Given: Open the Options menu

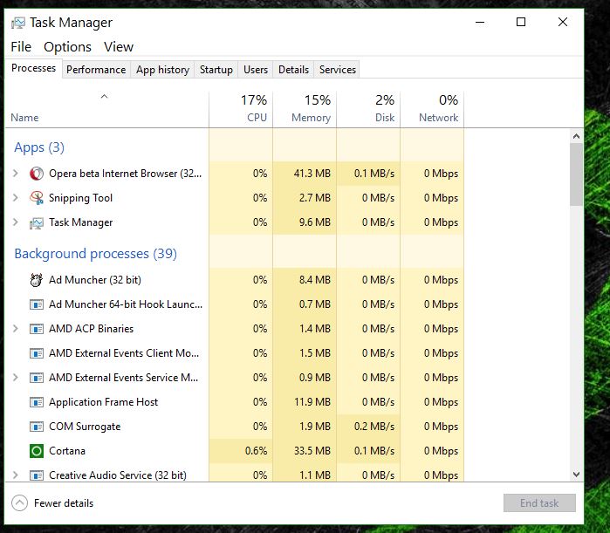Looking at the screenshot, I should point(67,47).
